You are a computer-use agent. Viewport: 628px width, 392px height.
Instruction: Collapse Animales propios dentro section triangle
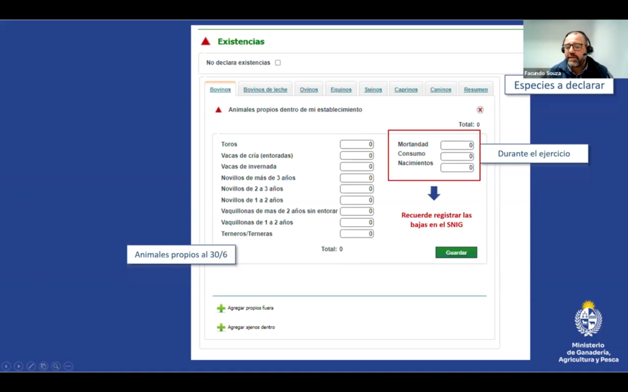[x=218, y=109]
